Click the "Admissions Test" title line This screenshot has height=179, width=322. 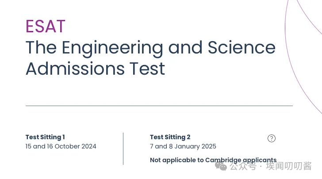95,69
